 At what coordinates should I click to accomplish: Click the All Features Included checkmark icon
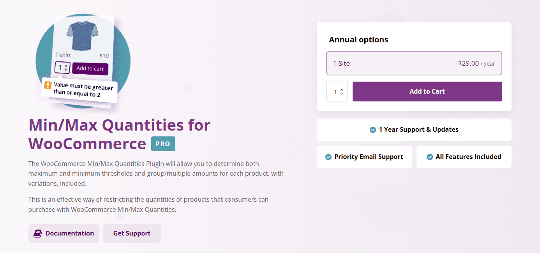pos(430,157)
